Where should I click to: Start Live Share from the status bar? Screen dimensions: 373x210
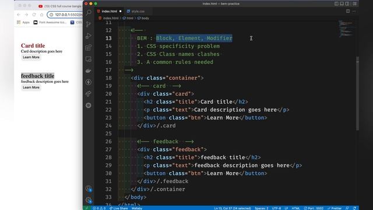pyautogui.click(x=118, y=208)
